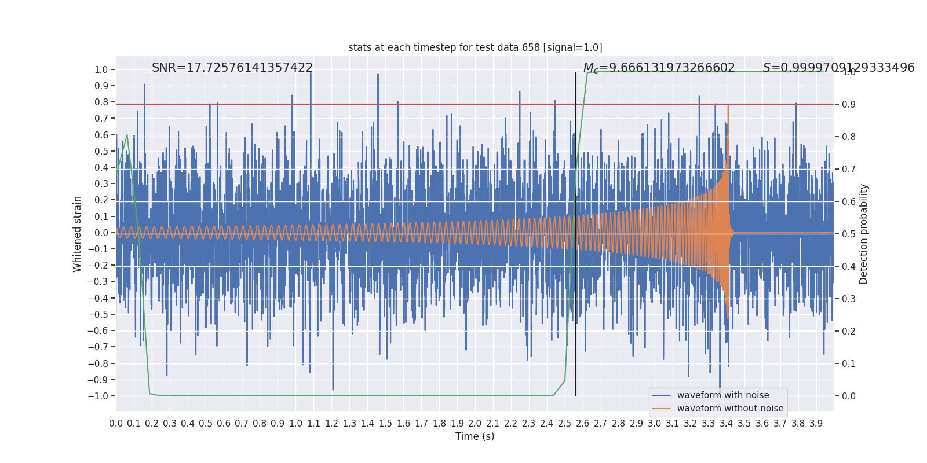
Task: Click the 'Detection probability' right axis label
Action: point(864,234)
